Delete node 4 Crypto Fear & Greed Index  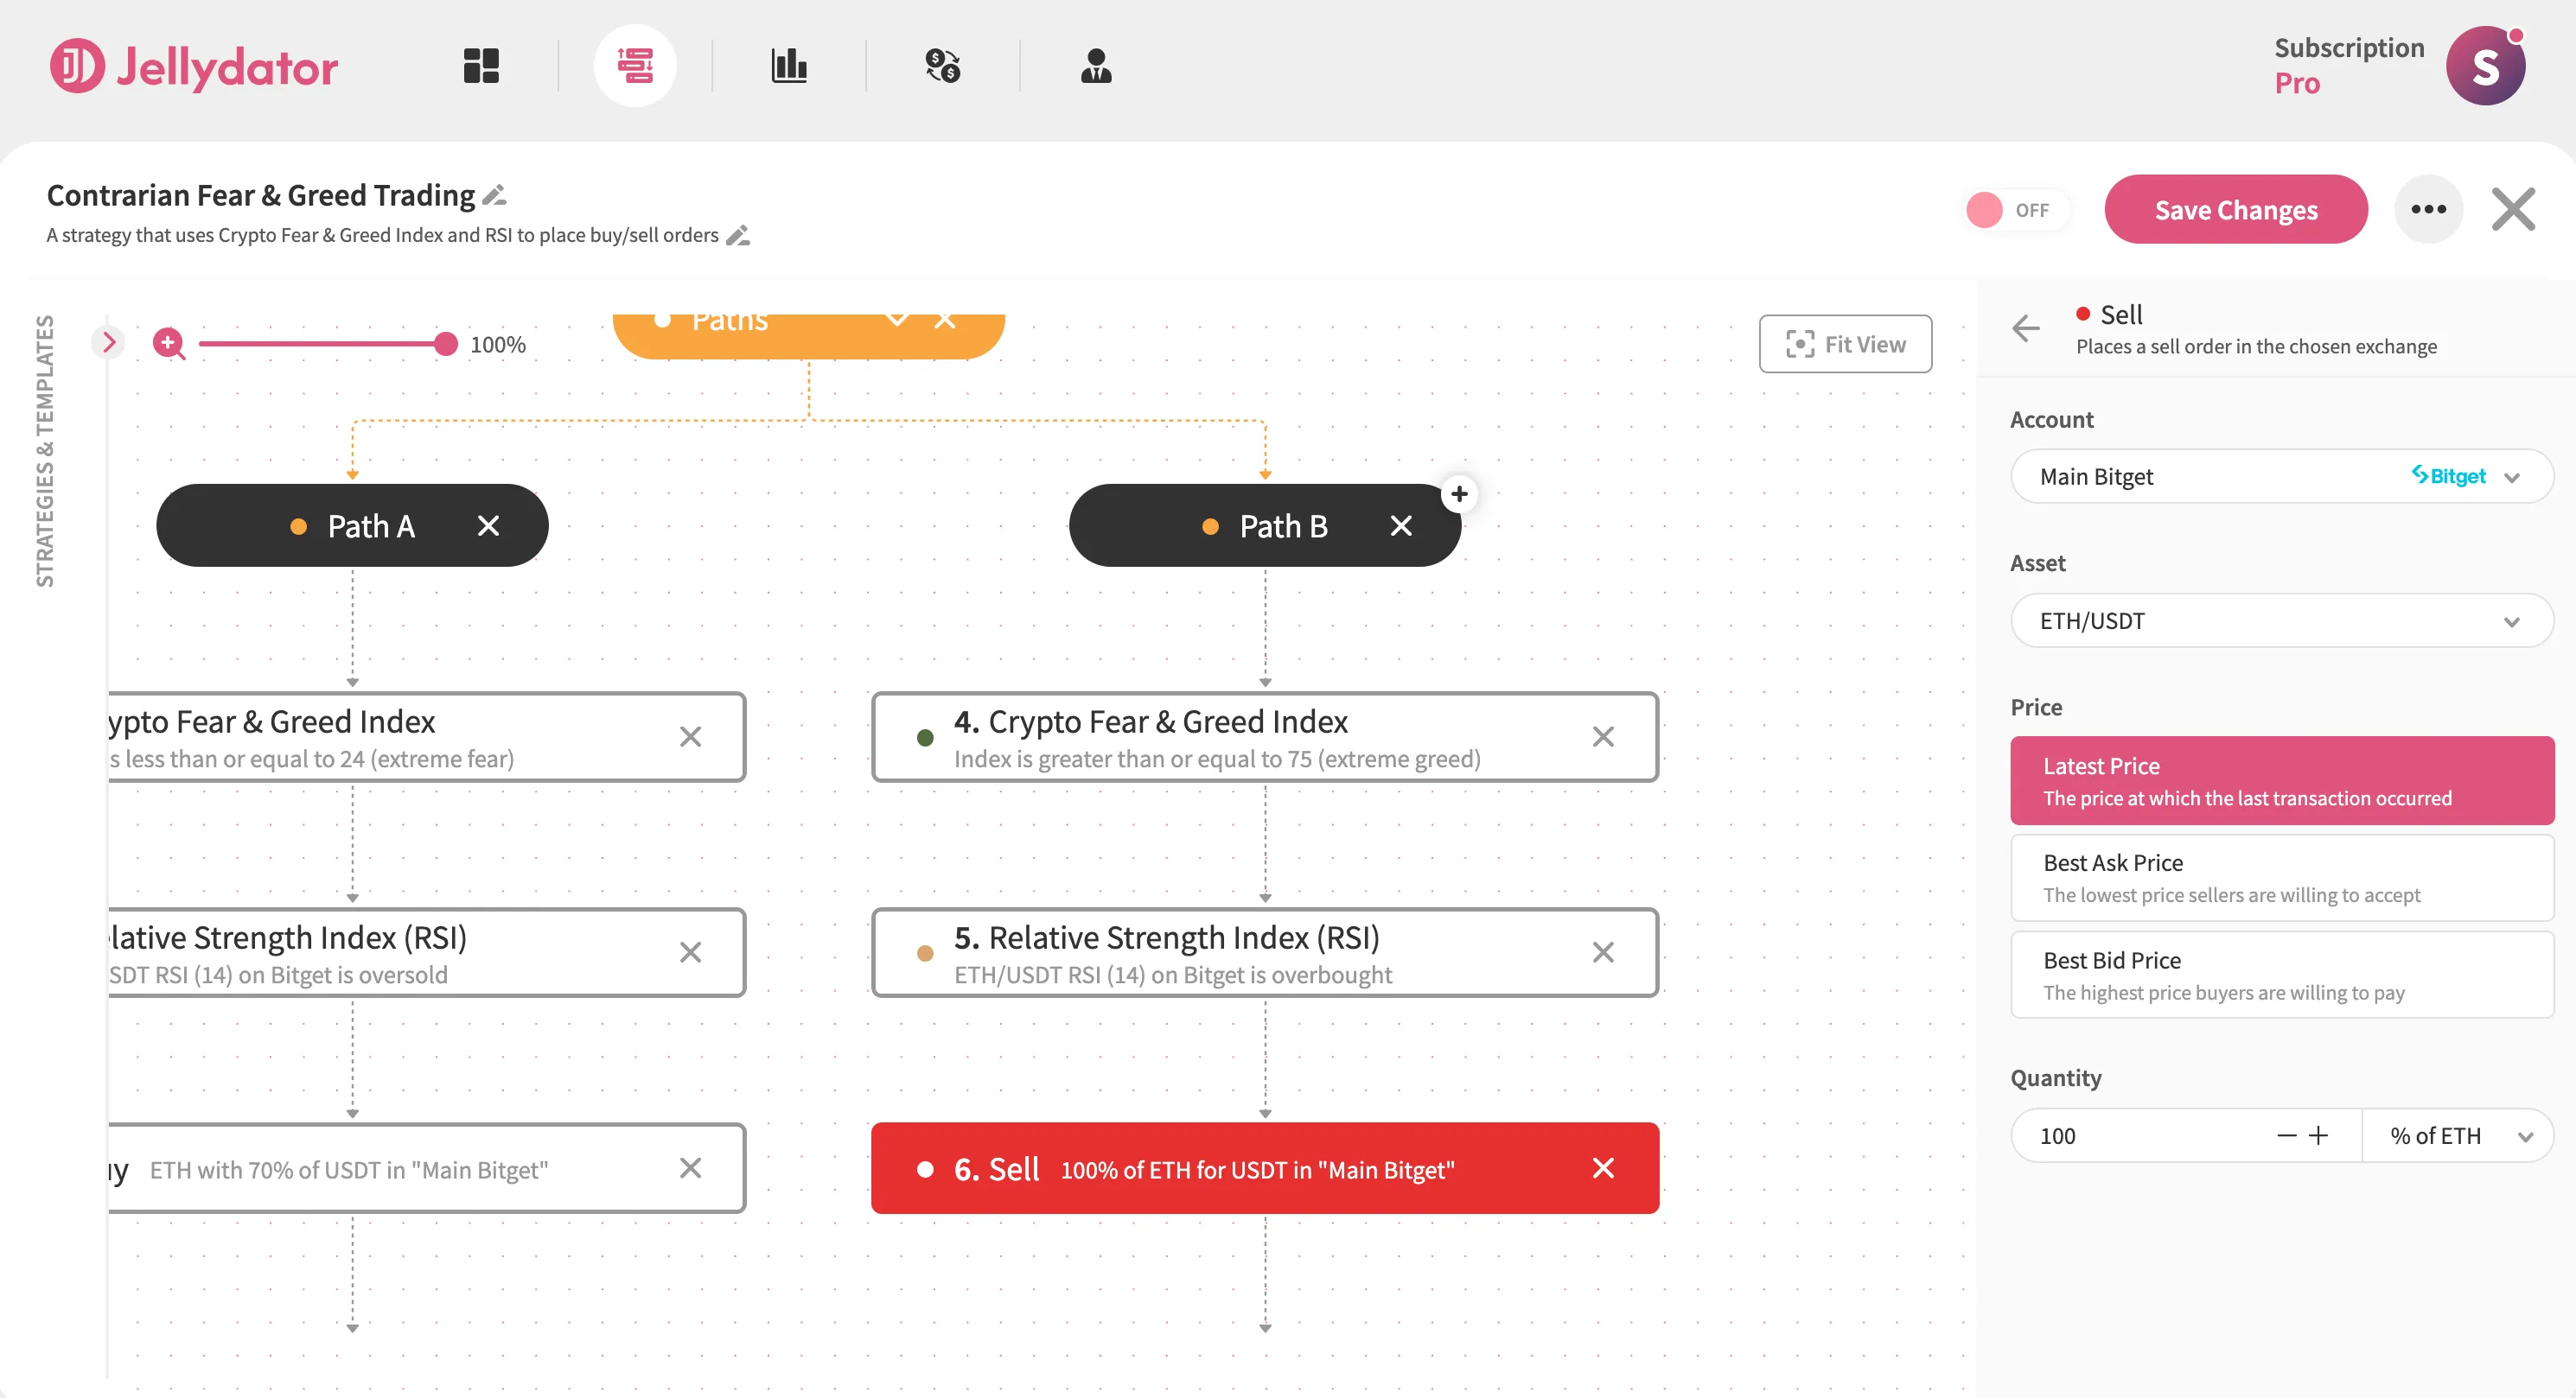pyautogui.click(x=1603, y=736)
